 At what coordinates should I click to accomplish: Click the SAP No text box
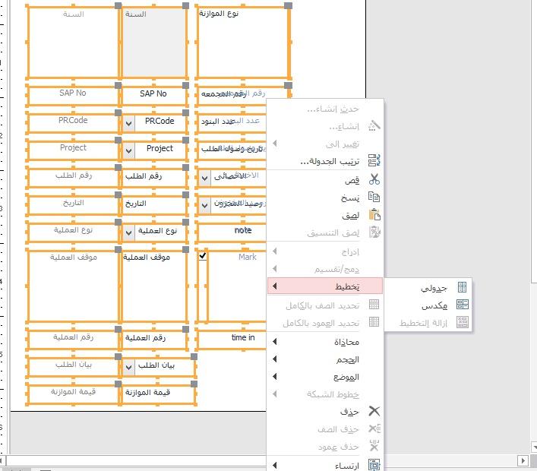point(153,96)
